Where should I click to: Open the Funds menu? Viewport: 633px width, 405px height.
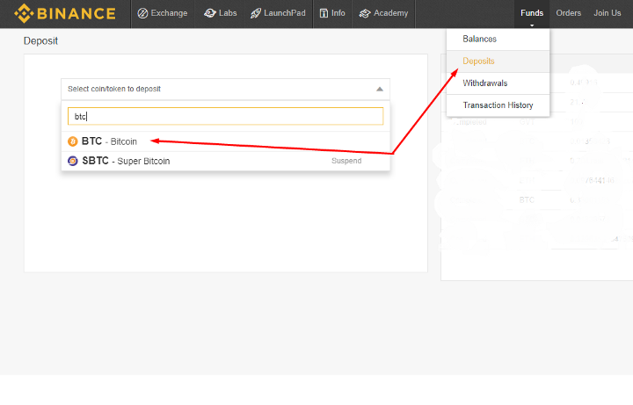tap(532, 13)
